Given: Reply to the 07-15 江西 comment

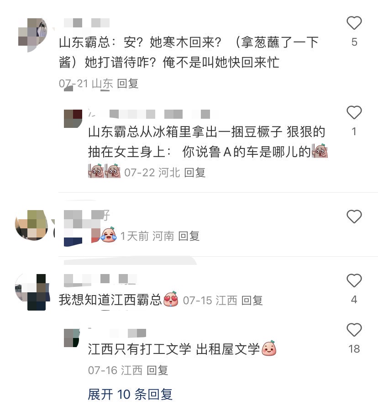Looking at the screenshot, I should click(x=252, y=301).
